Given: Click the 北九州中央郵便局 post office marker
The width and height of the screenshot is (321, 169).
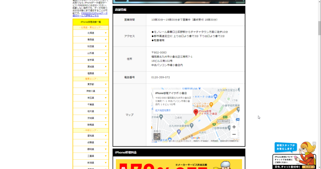Looking at the screenshot, I should [x=192, y=126].
